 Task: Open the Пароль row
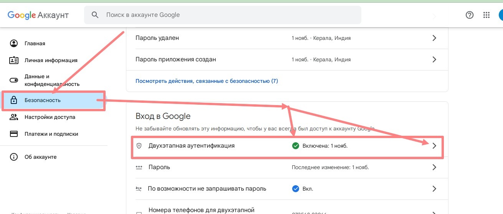pyautogui.click(x=287, y=167)
